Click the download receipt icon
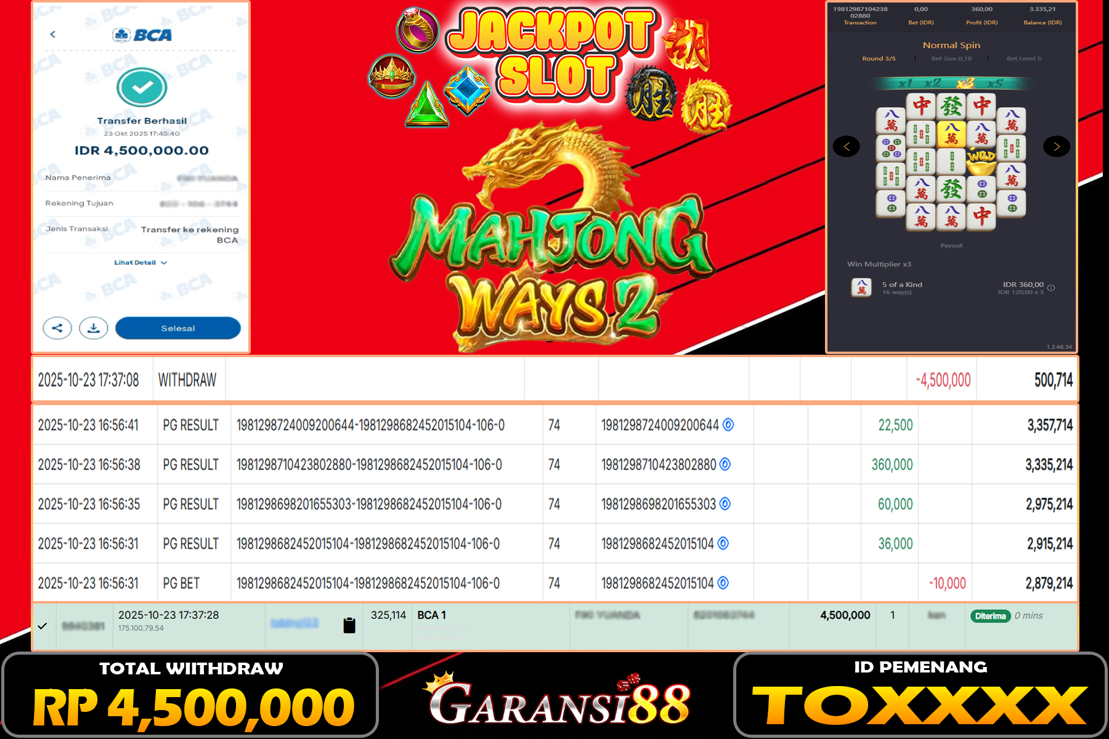The image size is (1109, 739). pos(94,328)
